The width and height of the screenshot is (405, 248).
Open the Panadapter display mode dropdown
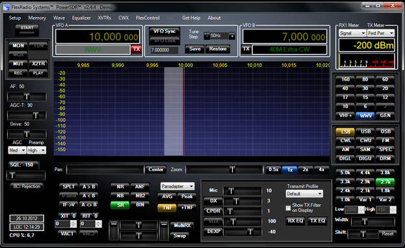pyautogui.click(x=177, y=186)
